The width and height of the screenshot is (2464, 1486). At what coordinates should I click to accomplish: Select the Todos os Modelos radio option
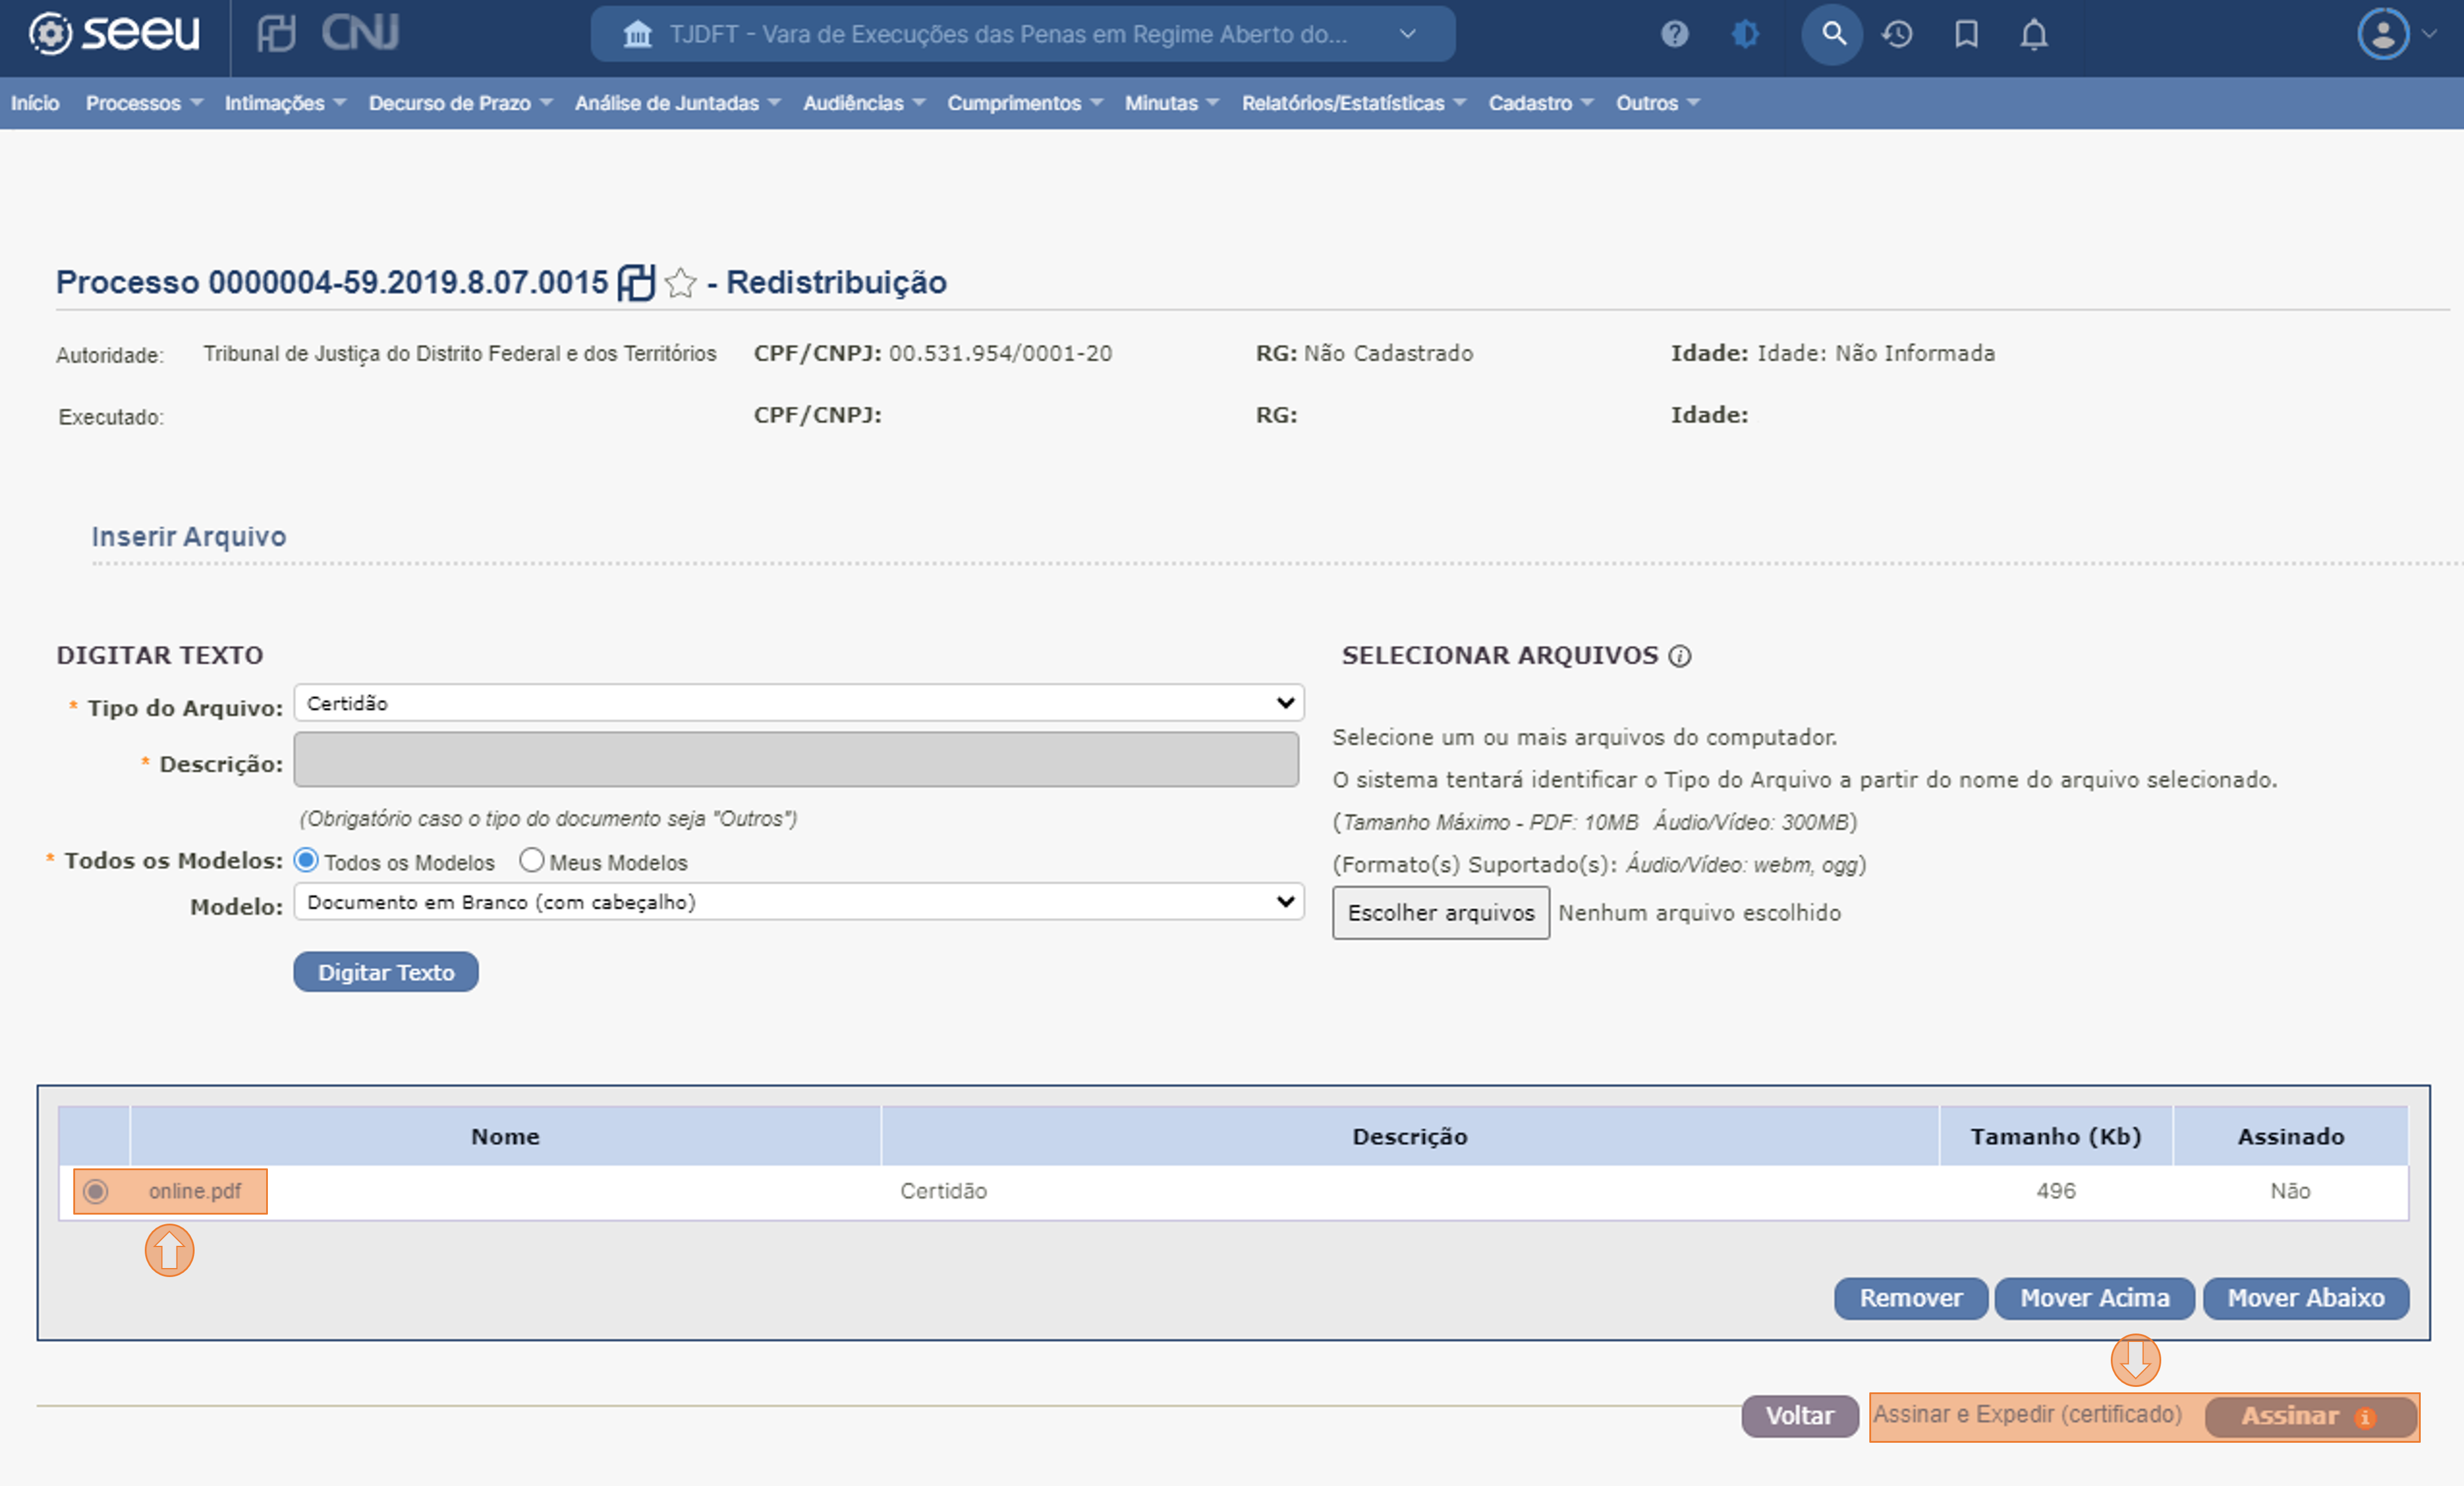click(306, 860)
